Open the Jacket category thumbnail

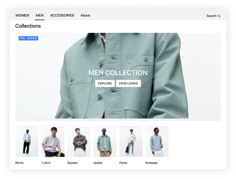(x=105, y=142)
